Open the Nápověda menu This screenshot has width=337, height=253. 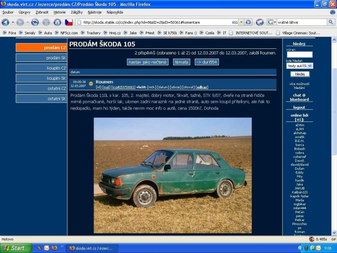tap(115, 12)
